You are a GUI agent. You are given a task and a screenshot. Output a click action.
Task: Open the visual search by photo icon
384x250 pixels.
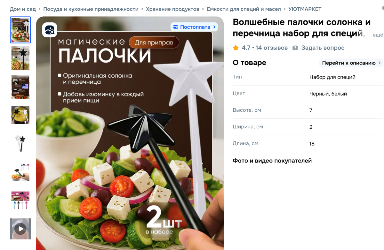coord(50,30)
